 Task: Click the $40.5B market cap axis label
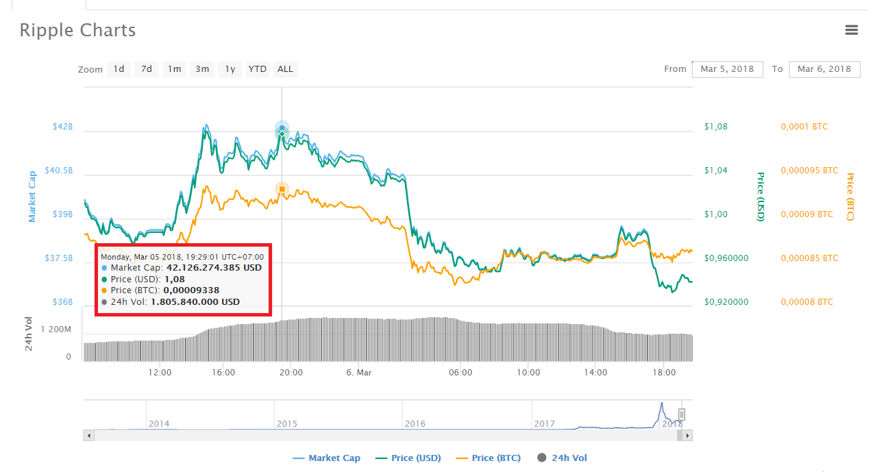[58, 171]
